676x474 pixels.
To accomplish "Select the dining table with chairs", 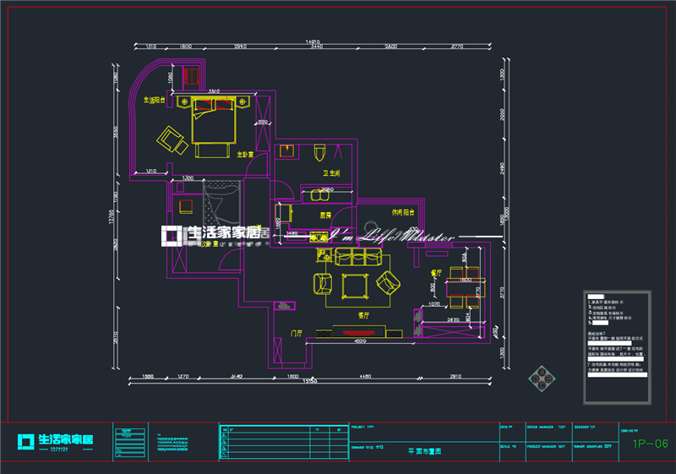I will tap(466, 288).
